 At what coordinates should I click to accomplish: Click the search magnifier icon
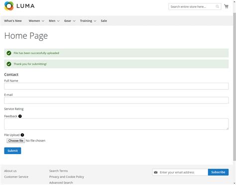pyautogui.click(x=217, y=6)
